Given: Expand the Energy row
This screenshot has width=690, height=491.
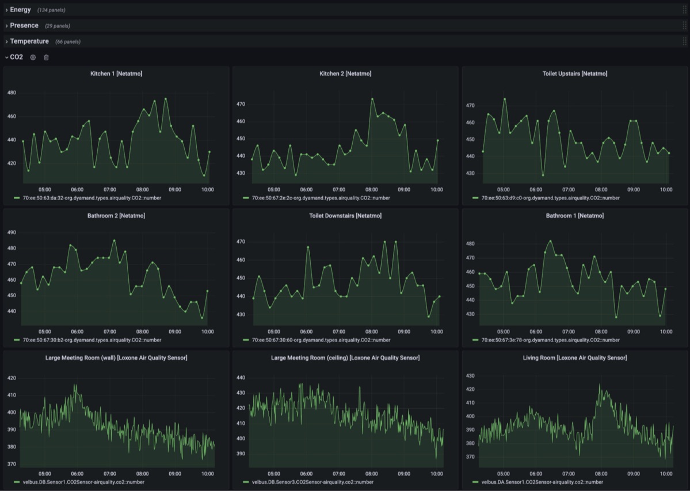Looking at the screenshot, I should pos(20,10).
